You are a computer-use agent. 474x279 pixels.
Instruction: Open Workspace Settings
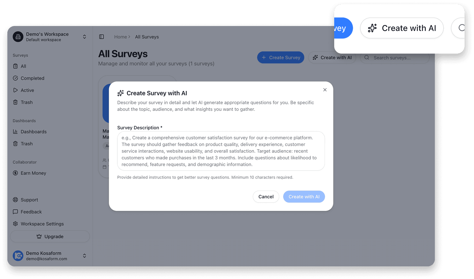[42, 224]
